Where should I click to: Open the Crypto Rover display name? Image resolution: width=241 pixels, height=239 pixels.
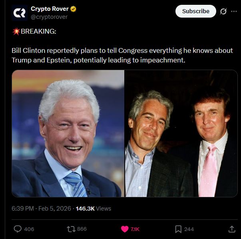click(50, 9)
